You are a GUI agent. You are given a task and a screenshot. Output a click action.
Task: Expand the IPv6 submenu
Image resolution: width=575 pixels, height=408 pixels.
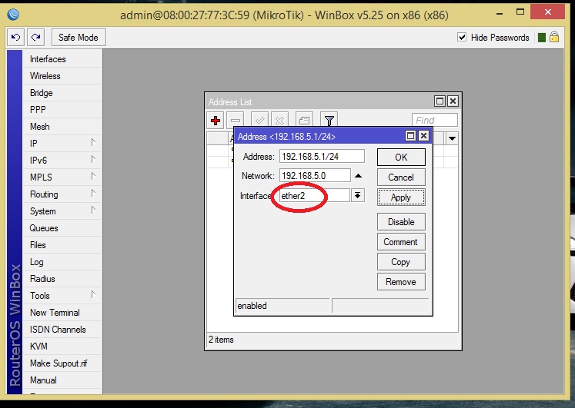[62, 160]
